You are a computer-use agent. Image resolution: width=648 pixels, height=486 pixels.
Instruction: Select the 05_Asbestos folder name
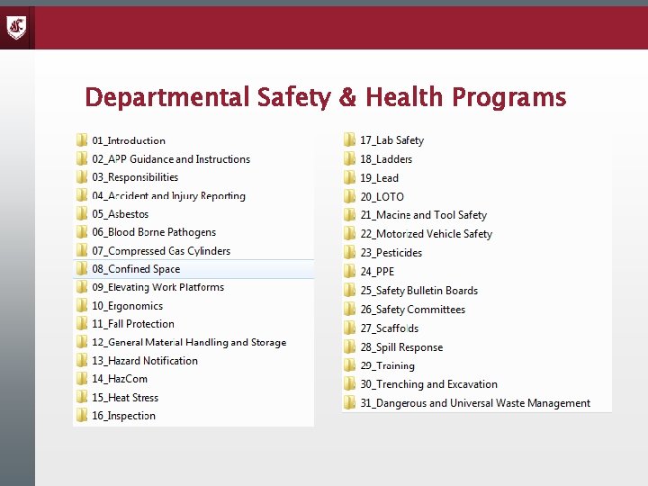pyautogui.click(x=121, y=214)
